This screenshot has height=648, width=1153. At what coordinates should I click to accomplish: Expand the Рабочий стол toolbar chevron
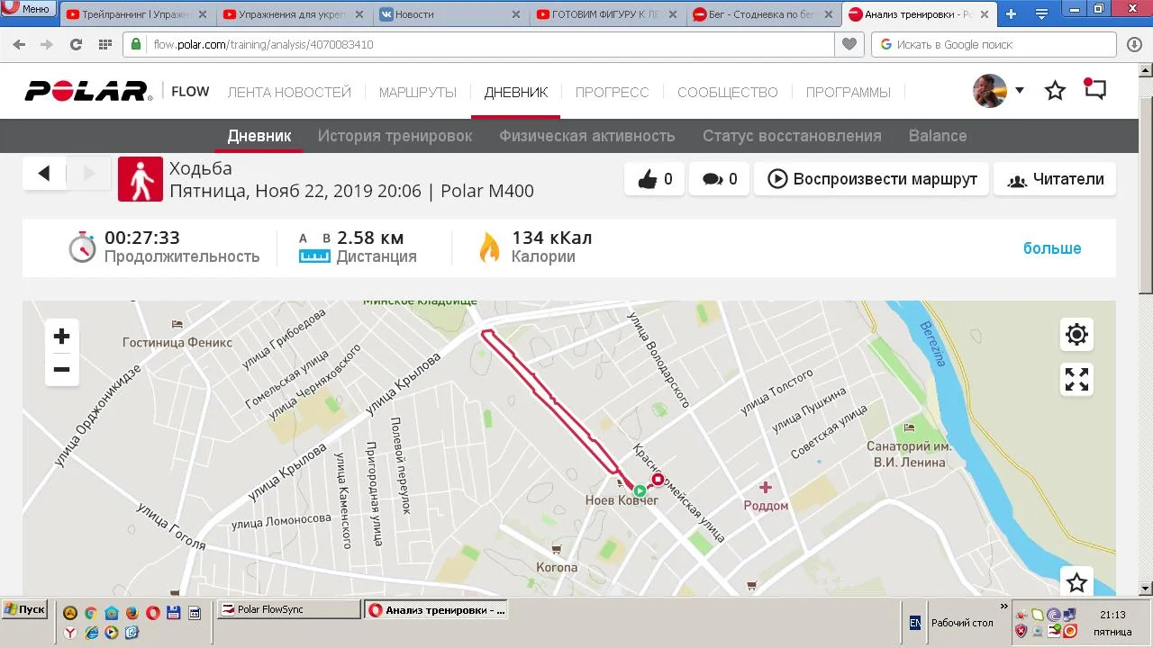coord(1003,607)
